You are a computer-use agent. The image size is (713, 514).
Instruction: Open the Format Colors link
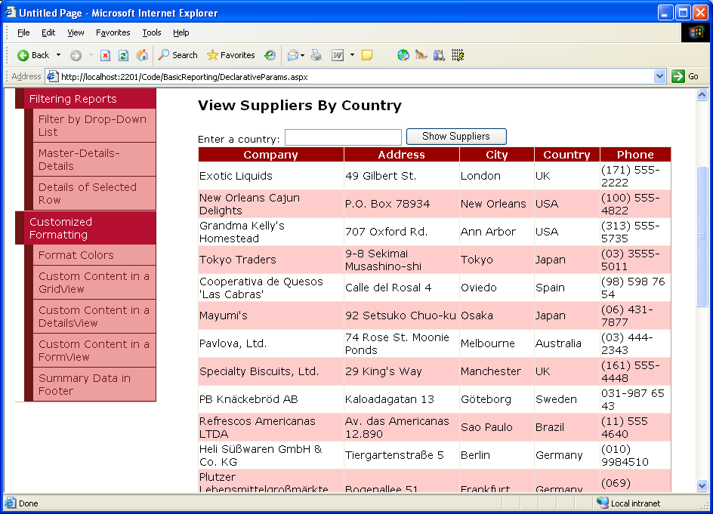76,255
